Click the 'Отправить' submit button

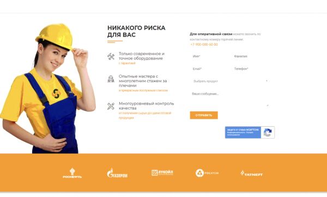click(x=204, y=115)
